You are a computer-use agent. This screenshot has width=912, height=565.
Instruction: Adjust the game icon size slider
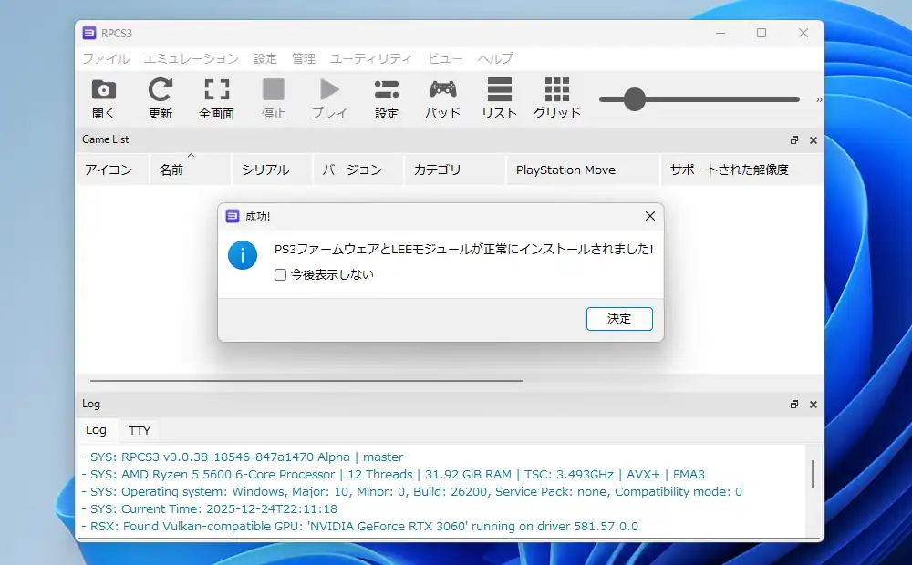tap(634, 100)
